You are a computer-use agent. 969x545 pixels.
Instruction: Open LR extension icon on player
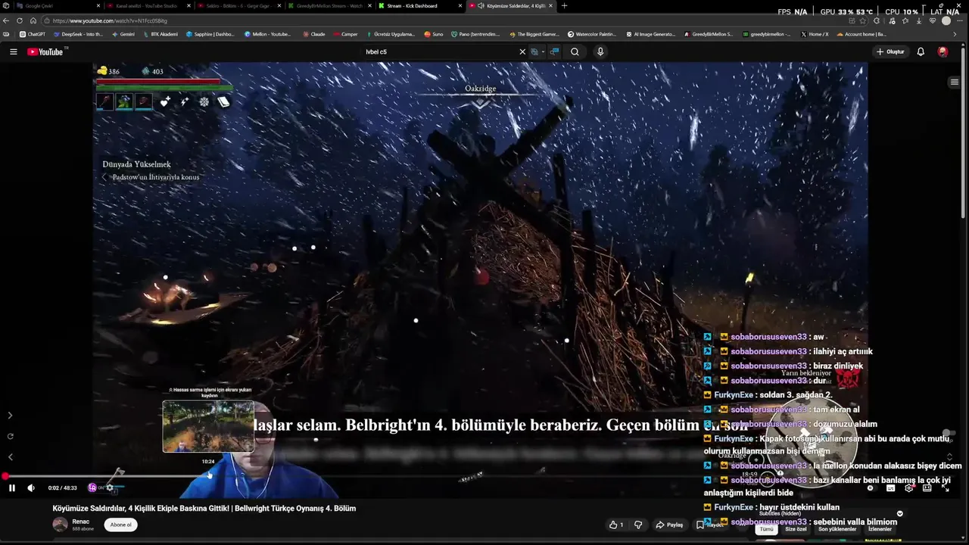click(x=92, y=488)
